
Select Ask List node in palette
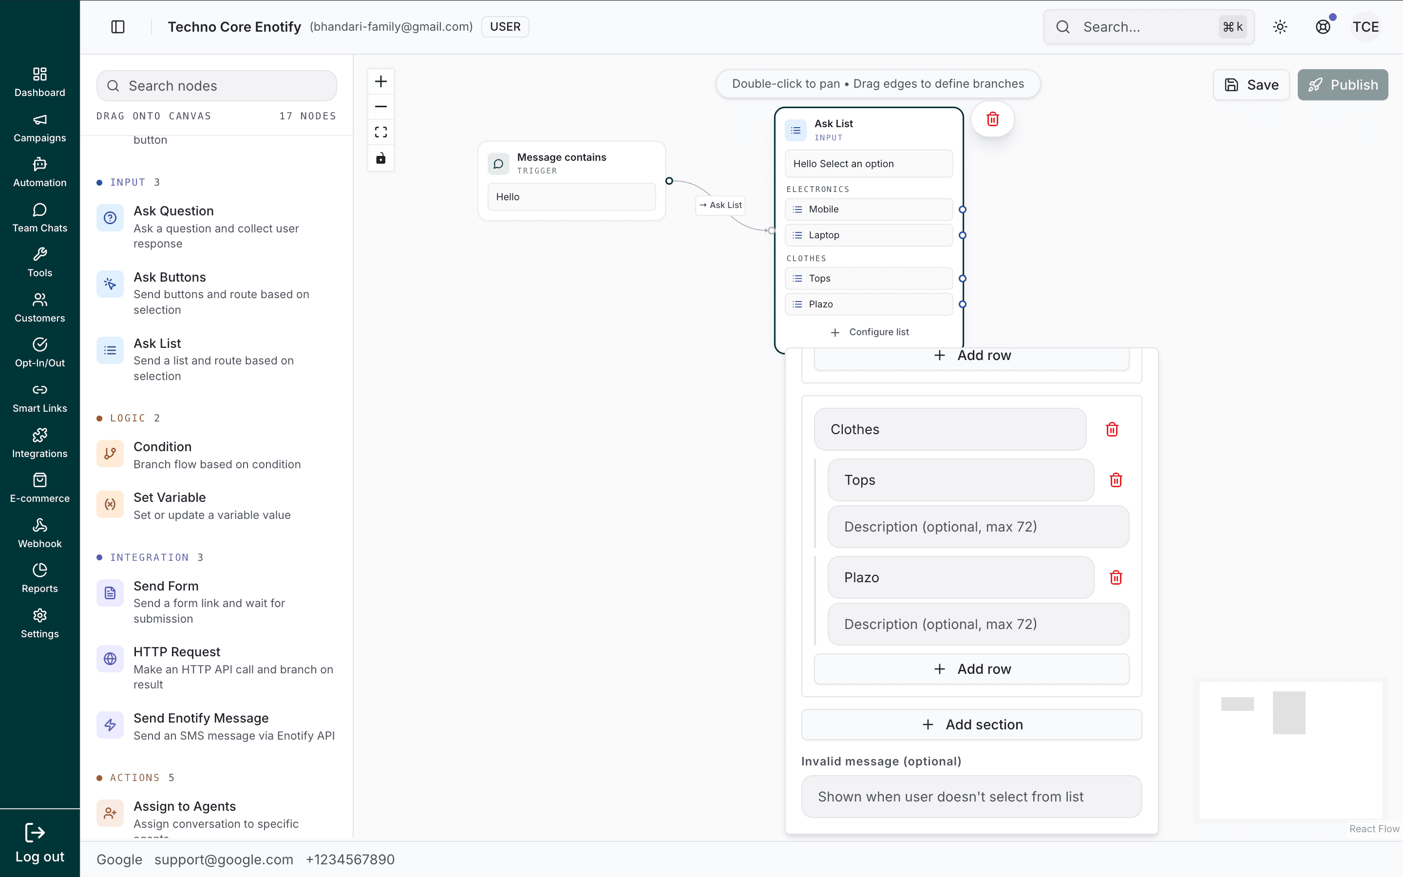(x=216, y=359)
